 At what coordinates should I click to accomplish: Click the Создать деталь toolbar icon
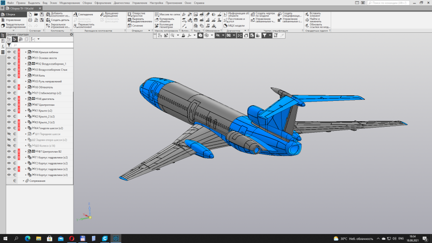click(53, 19)
